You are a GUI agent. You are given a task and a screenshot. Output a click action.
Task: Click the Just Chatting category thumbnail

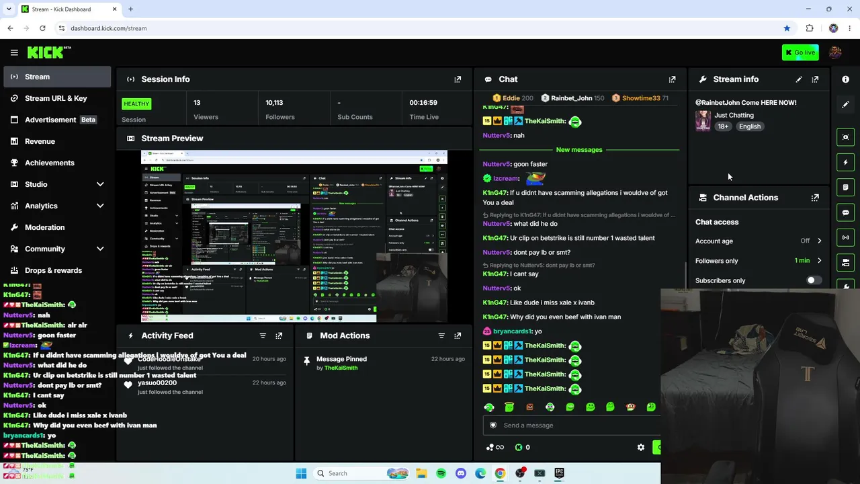pos(703,120)
